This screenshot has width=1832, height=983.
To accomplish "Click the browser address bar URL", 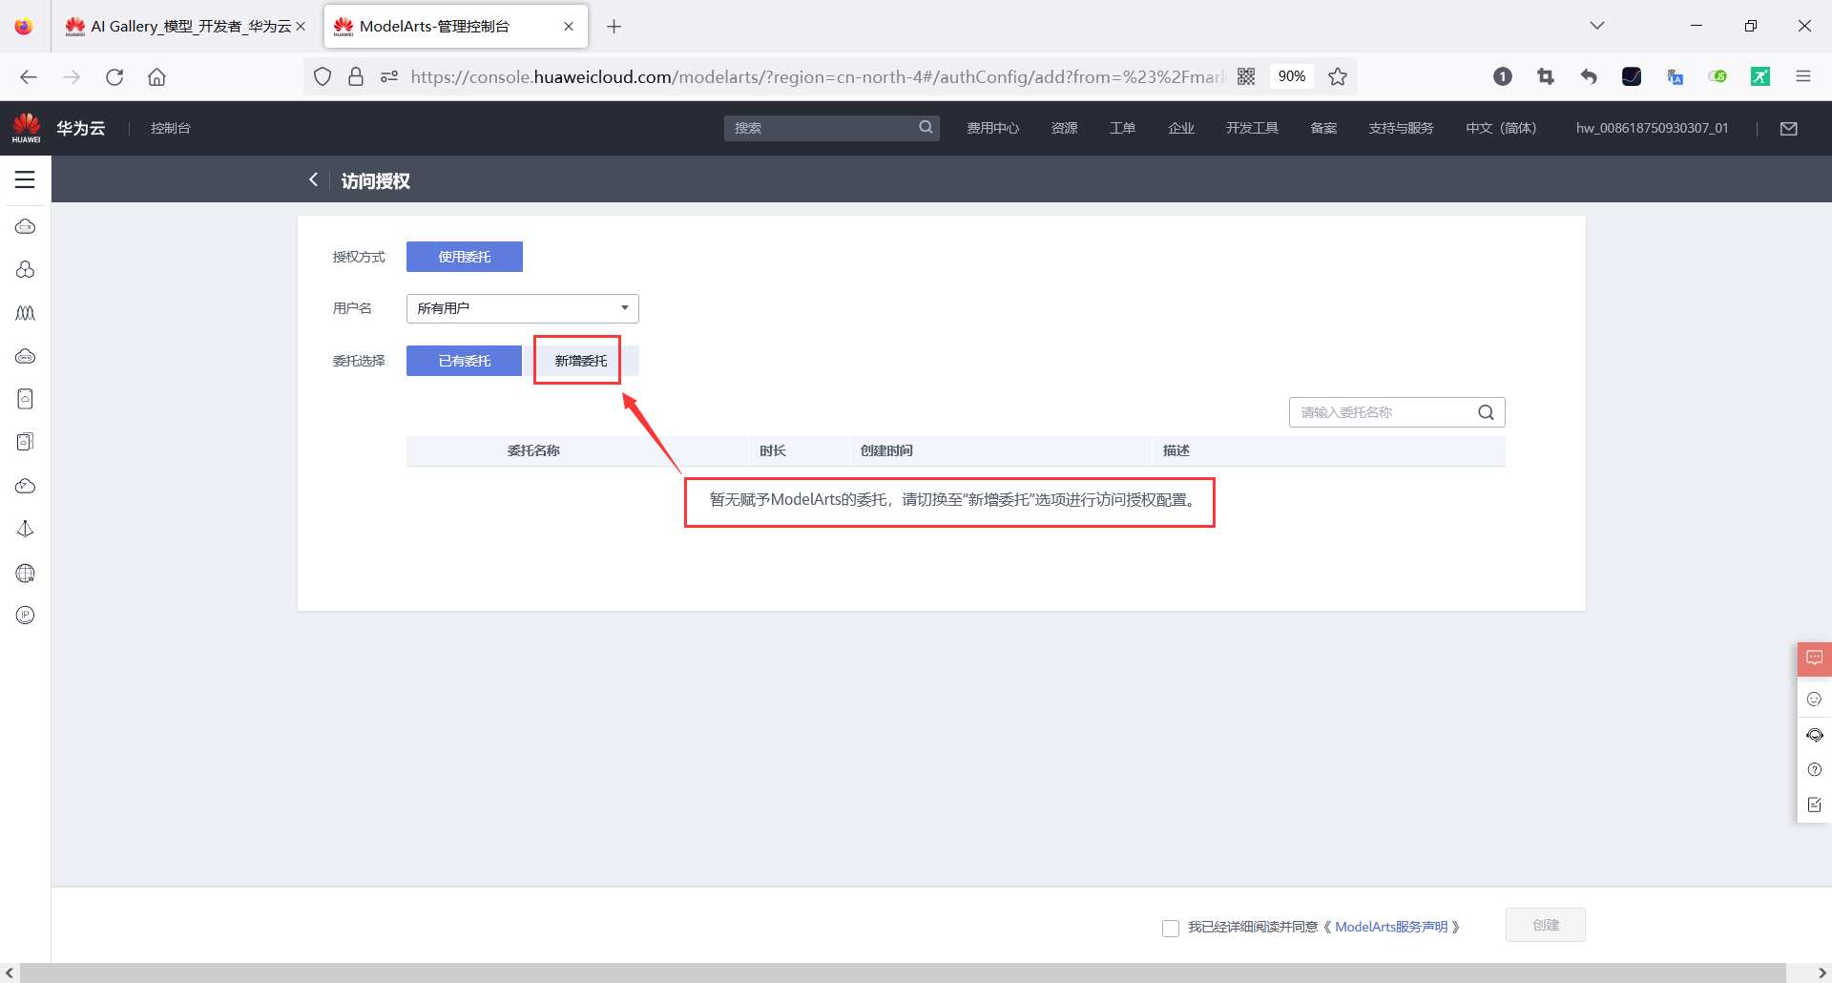I will pos(817,76).
